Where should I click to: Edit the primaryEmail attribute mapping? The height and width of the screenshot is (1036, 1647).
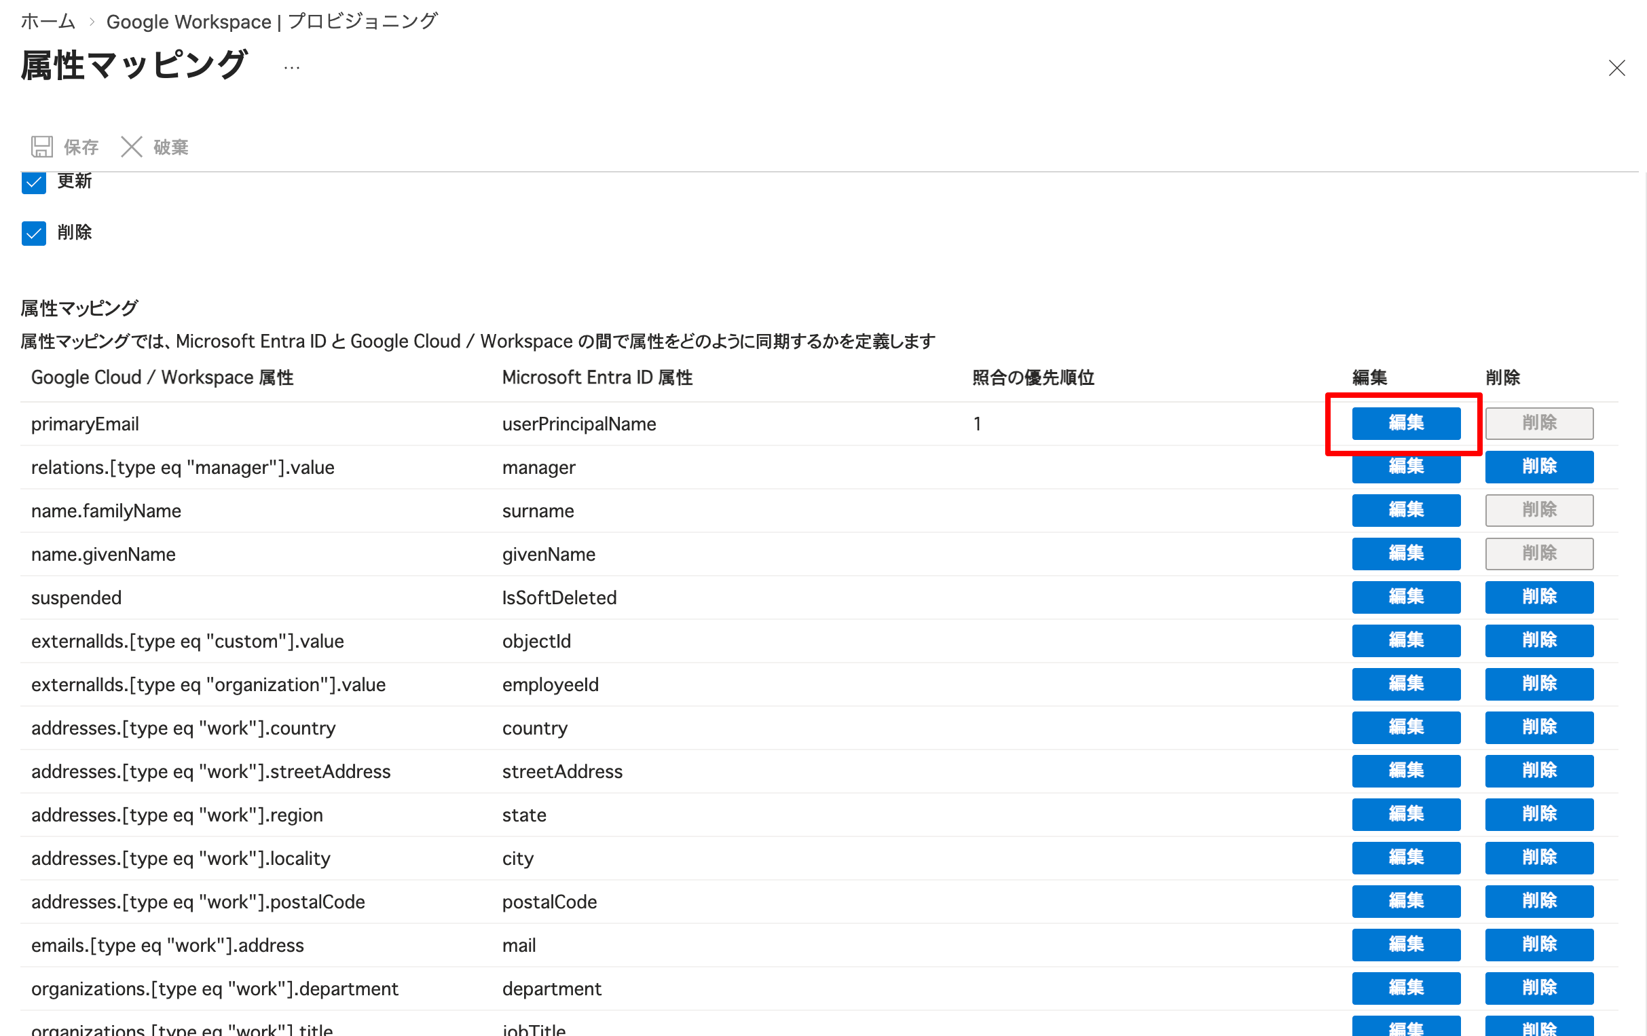point(1405,423)
